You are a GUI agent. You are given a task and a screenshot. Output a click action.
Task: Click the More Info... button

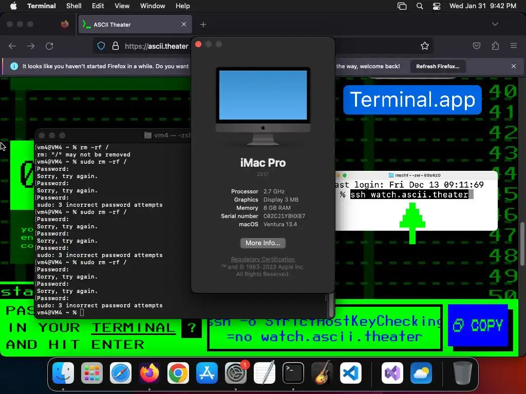(x=262, y=243)
